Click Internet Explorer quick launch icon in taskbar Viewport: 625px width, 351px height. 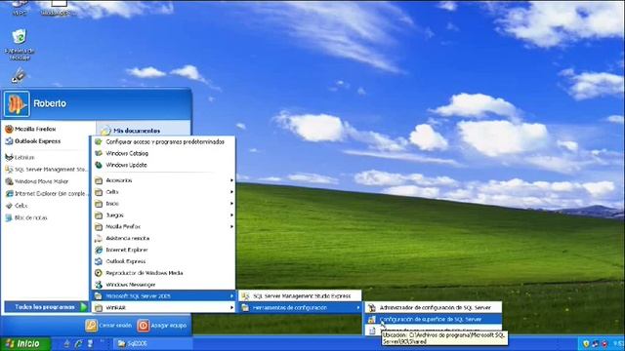point(78,343)
